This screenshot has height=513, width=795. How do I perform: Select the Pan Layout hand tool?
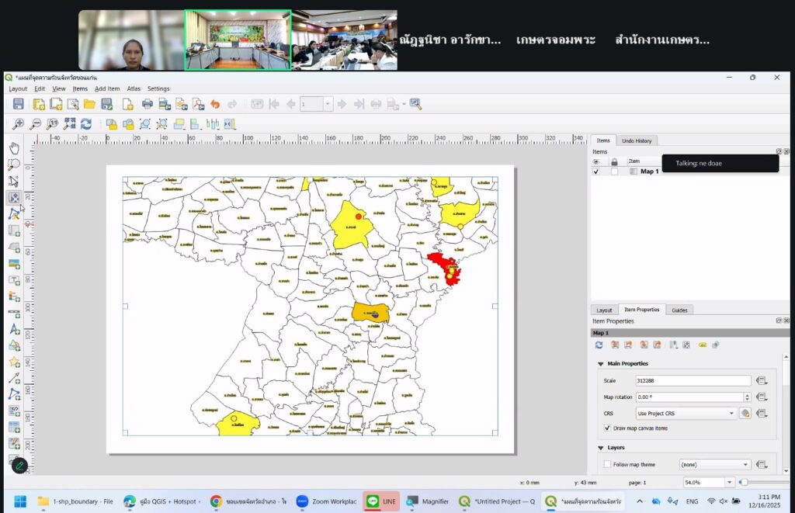14,147
